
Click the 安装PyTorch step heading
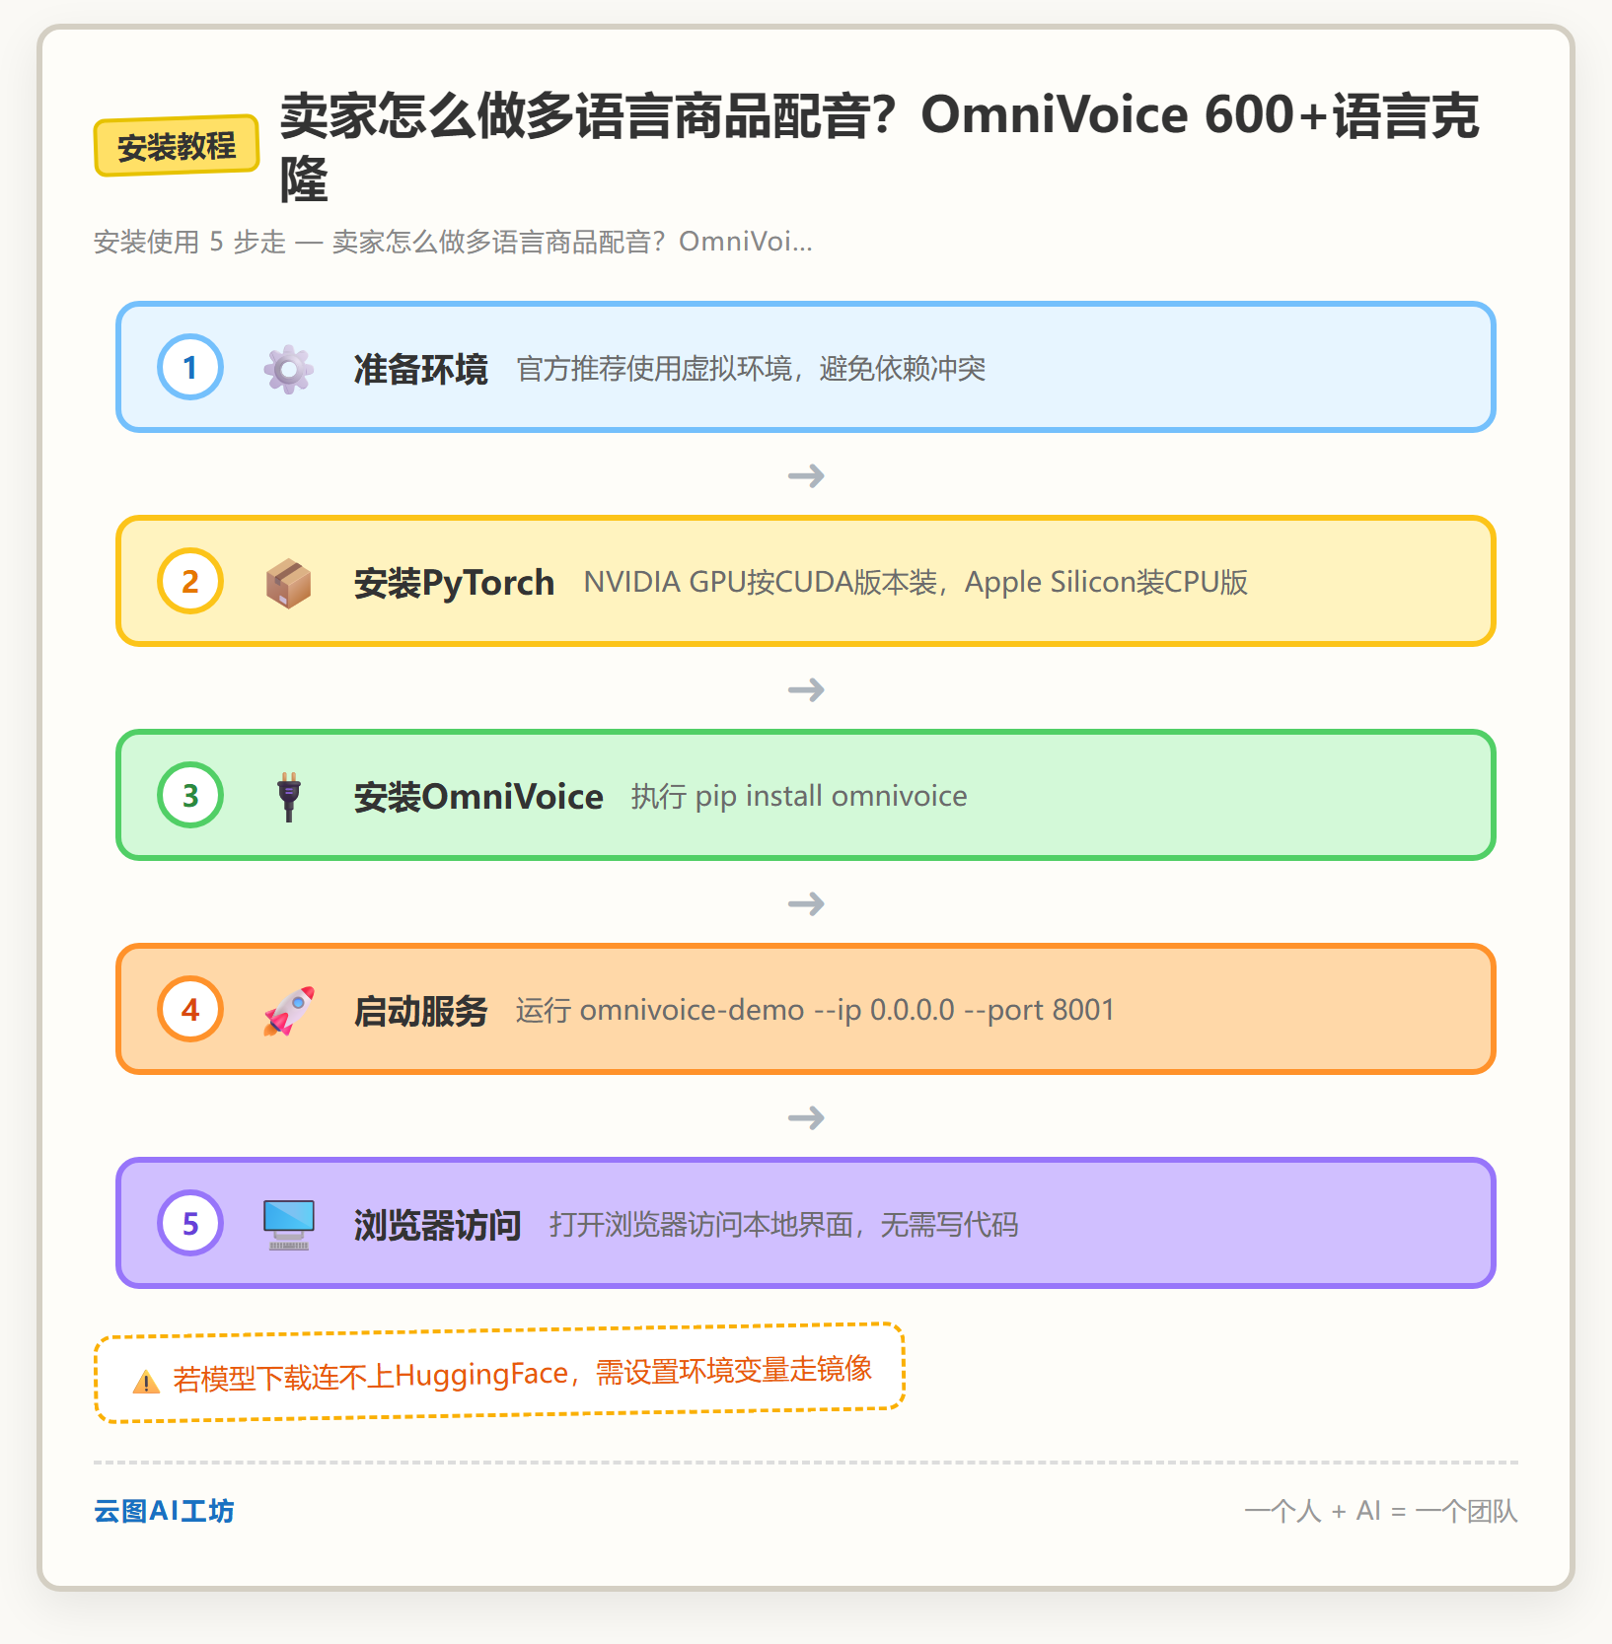454,583
